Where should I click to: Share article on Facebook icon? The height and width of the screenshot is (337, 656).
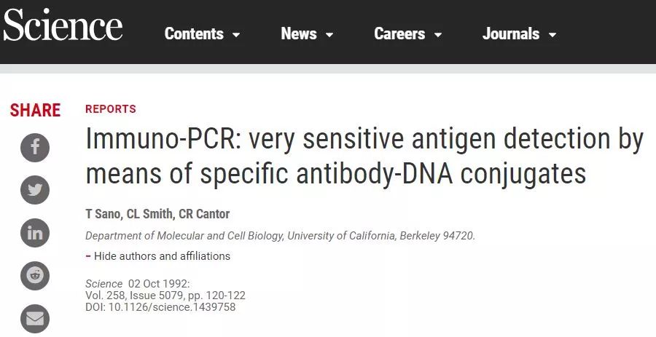point(35,148)
